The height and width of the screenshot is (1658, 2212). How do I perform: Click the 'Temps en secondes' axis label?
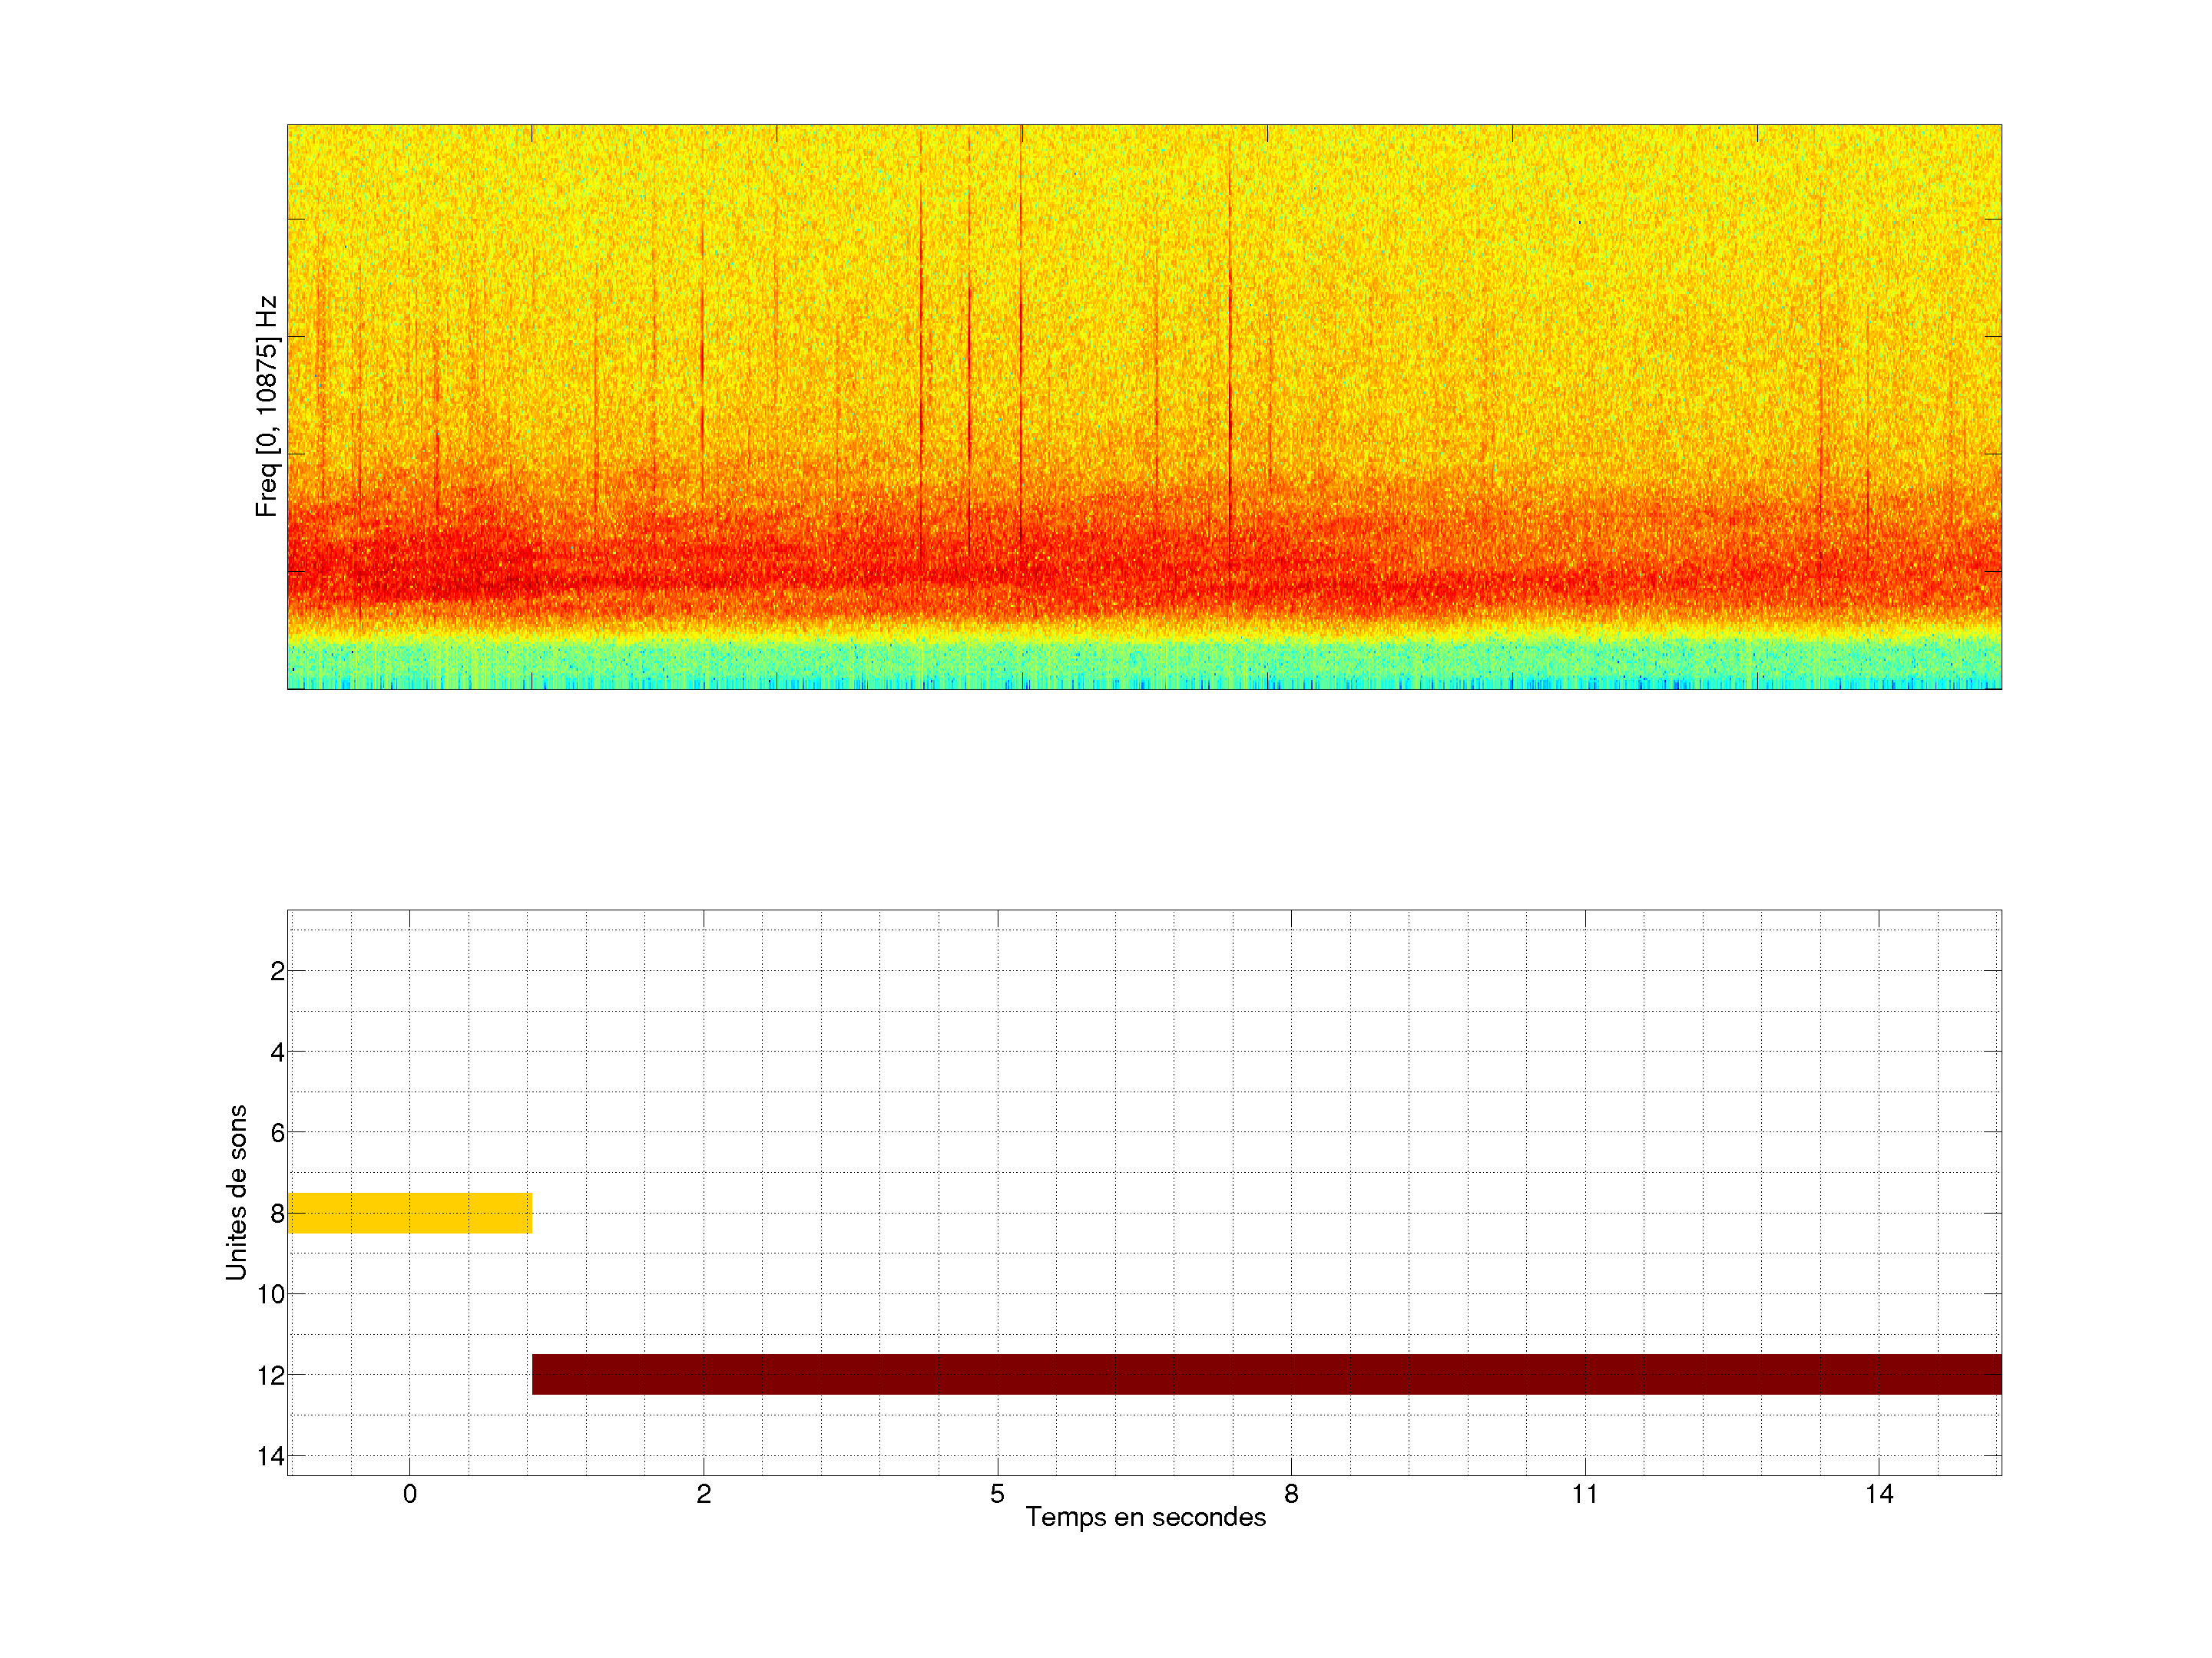(1145, 1517)
